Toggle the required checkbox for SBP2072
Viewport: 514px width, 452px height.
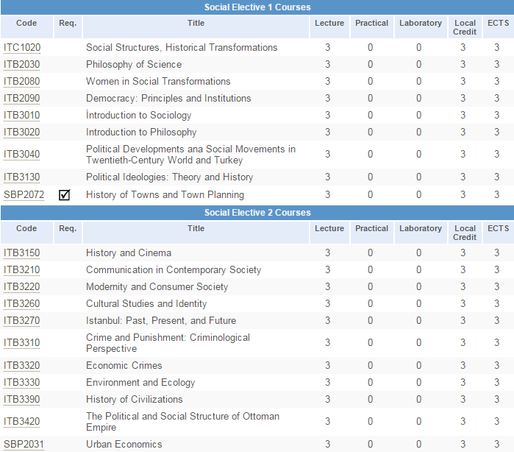(x=65, y=195)
